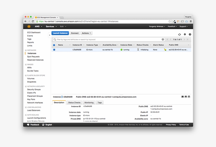Open the Yevgeniy Brikman account menu
The image size is (216, 147).
tap(157, 26)
